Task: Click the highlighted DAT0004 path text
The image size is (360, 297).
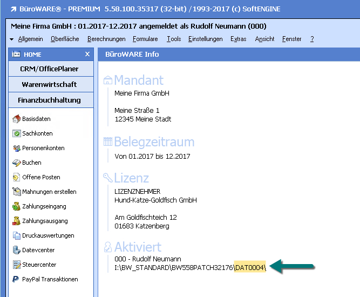Action: pyautogui.click(x=250, y=267)
